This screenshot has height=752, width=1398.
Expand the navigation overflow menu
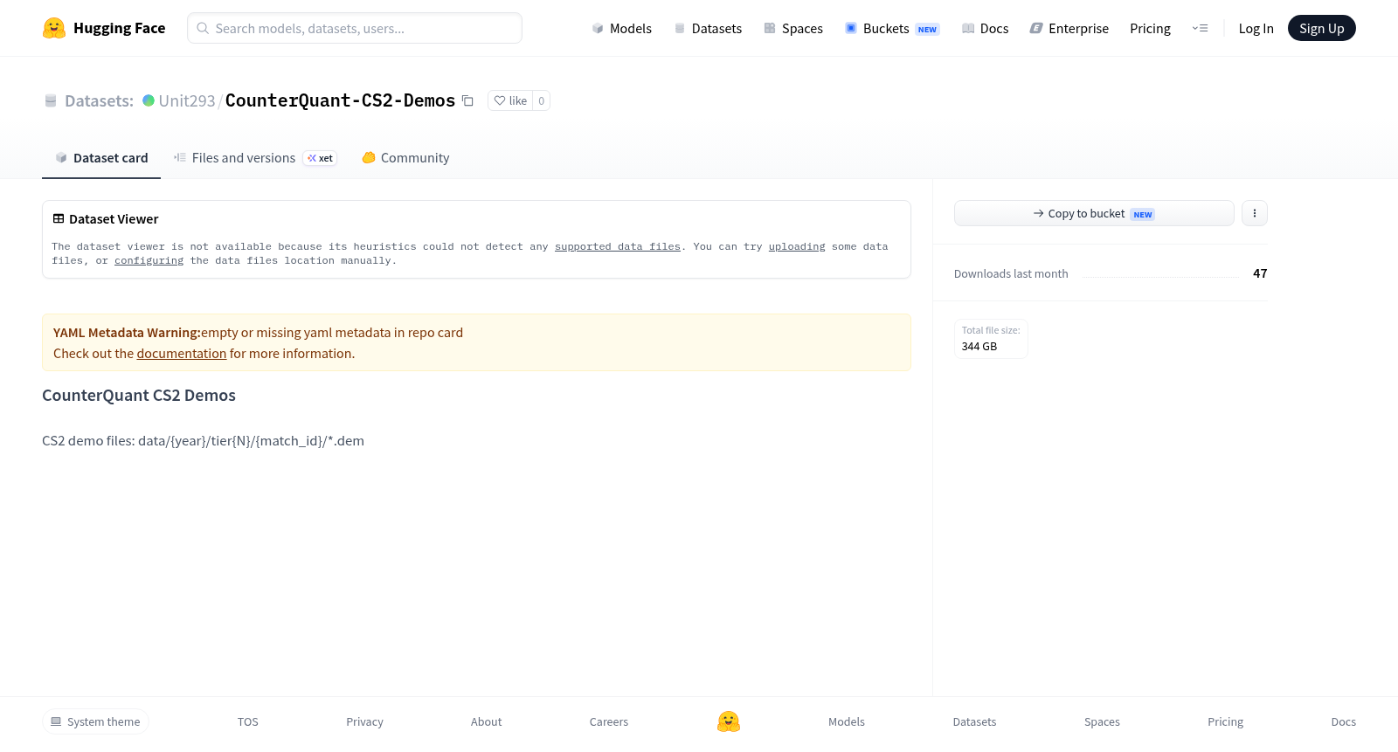[x=1200, y=28]
